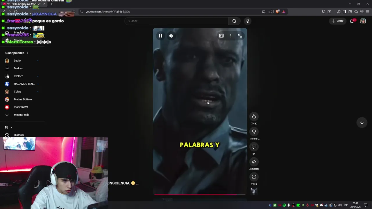This screenshot has width=372, height=209.
Task: Like this Short with thumbs up
Action: 254,116
